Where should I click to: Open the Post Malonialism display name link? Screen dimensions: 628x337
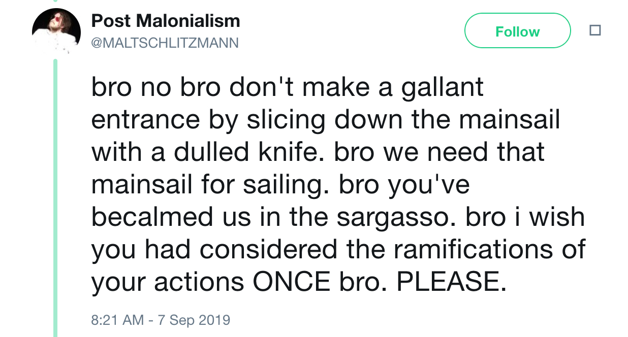click(x=166, y=21)
